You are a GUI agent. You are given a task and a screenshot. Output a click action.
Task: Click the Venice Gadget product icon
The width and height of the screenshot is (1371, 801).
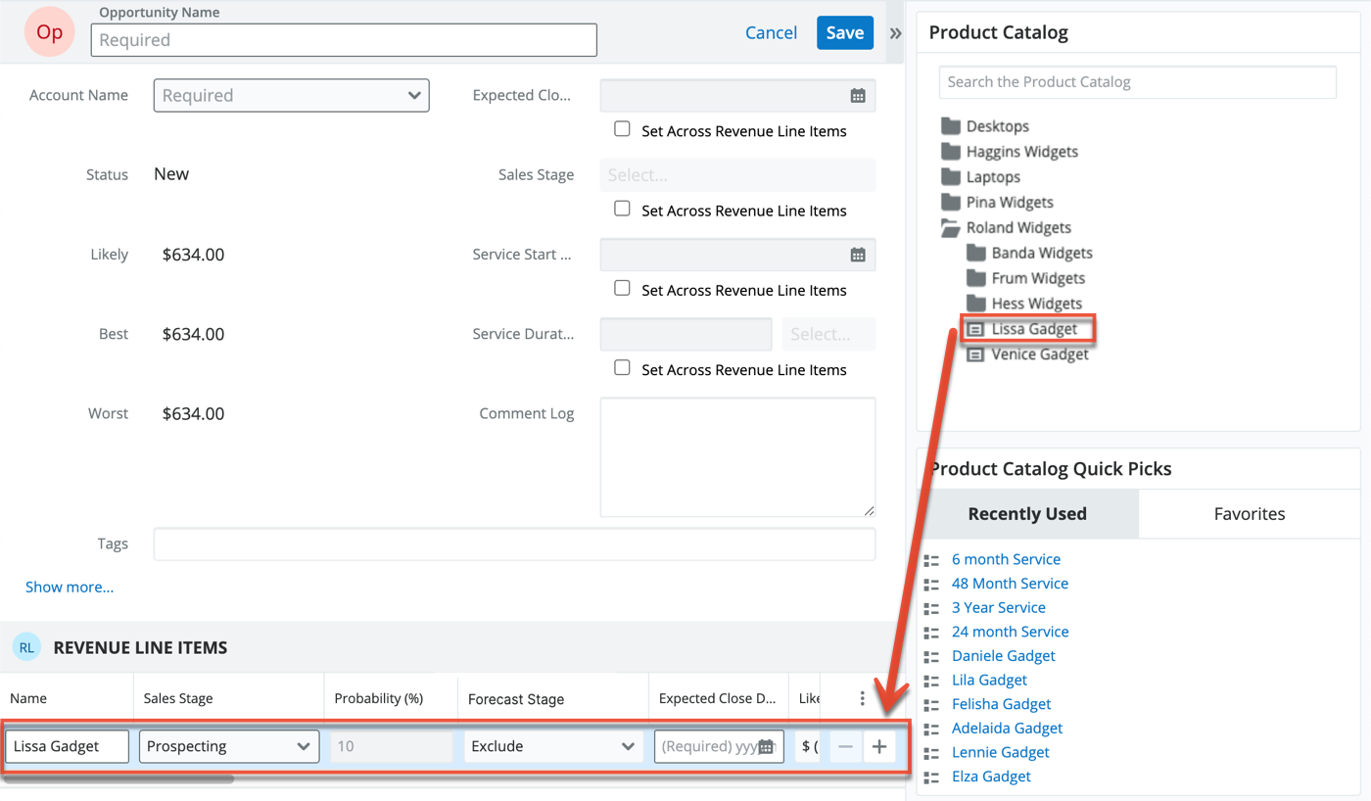976,353
